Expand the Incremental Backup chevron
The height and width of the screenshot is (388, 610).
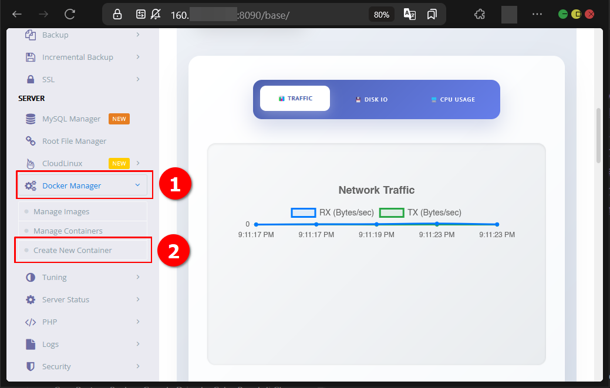pyautogui.click(x=138, y=57)
